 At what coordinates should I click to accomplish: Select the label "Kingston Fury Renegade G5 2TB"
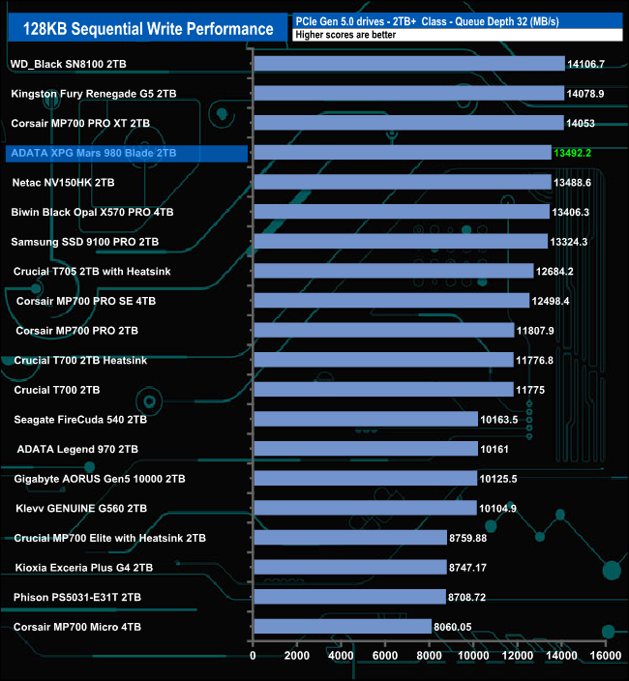(94, 94)
